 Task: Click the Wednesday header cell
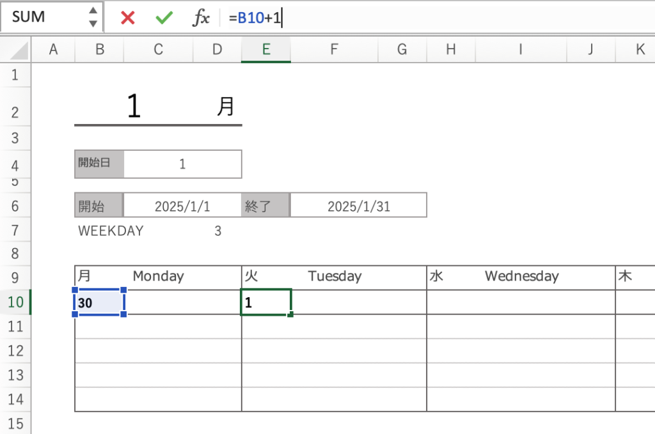pos(521,277)
